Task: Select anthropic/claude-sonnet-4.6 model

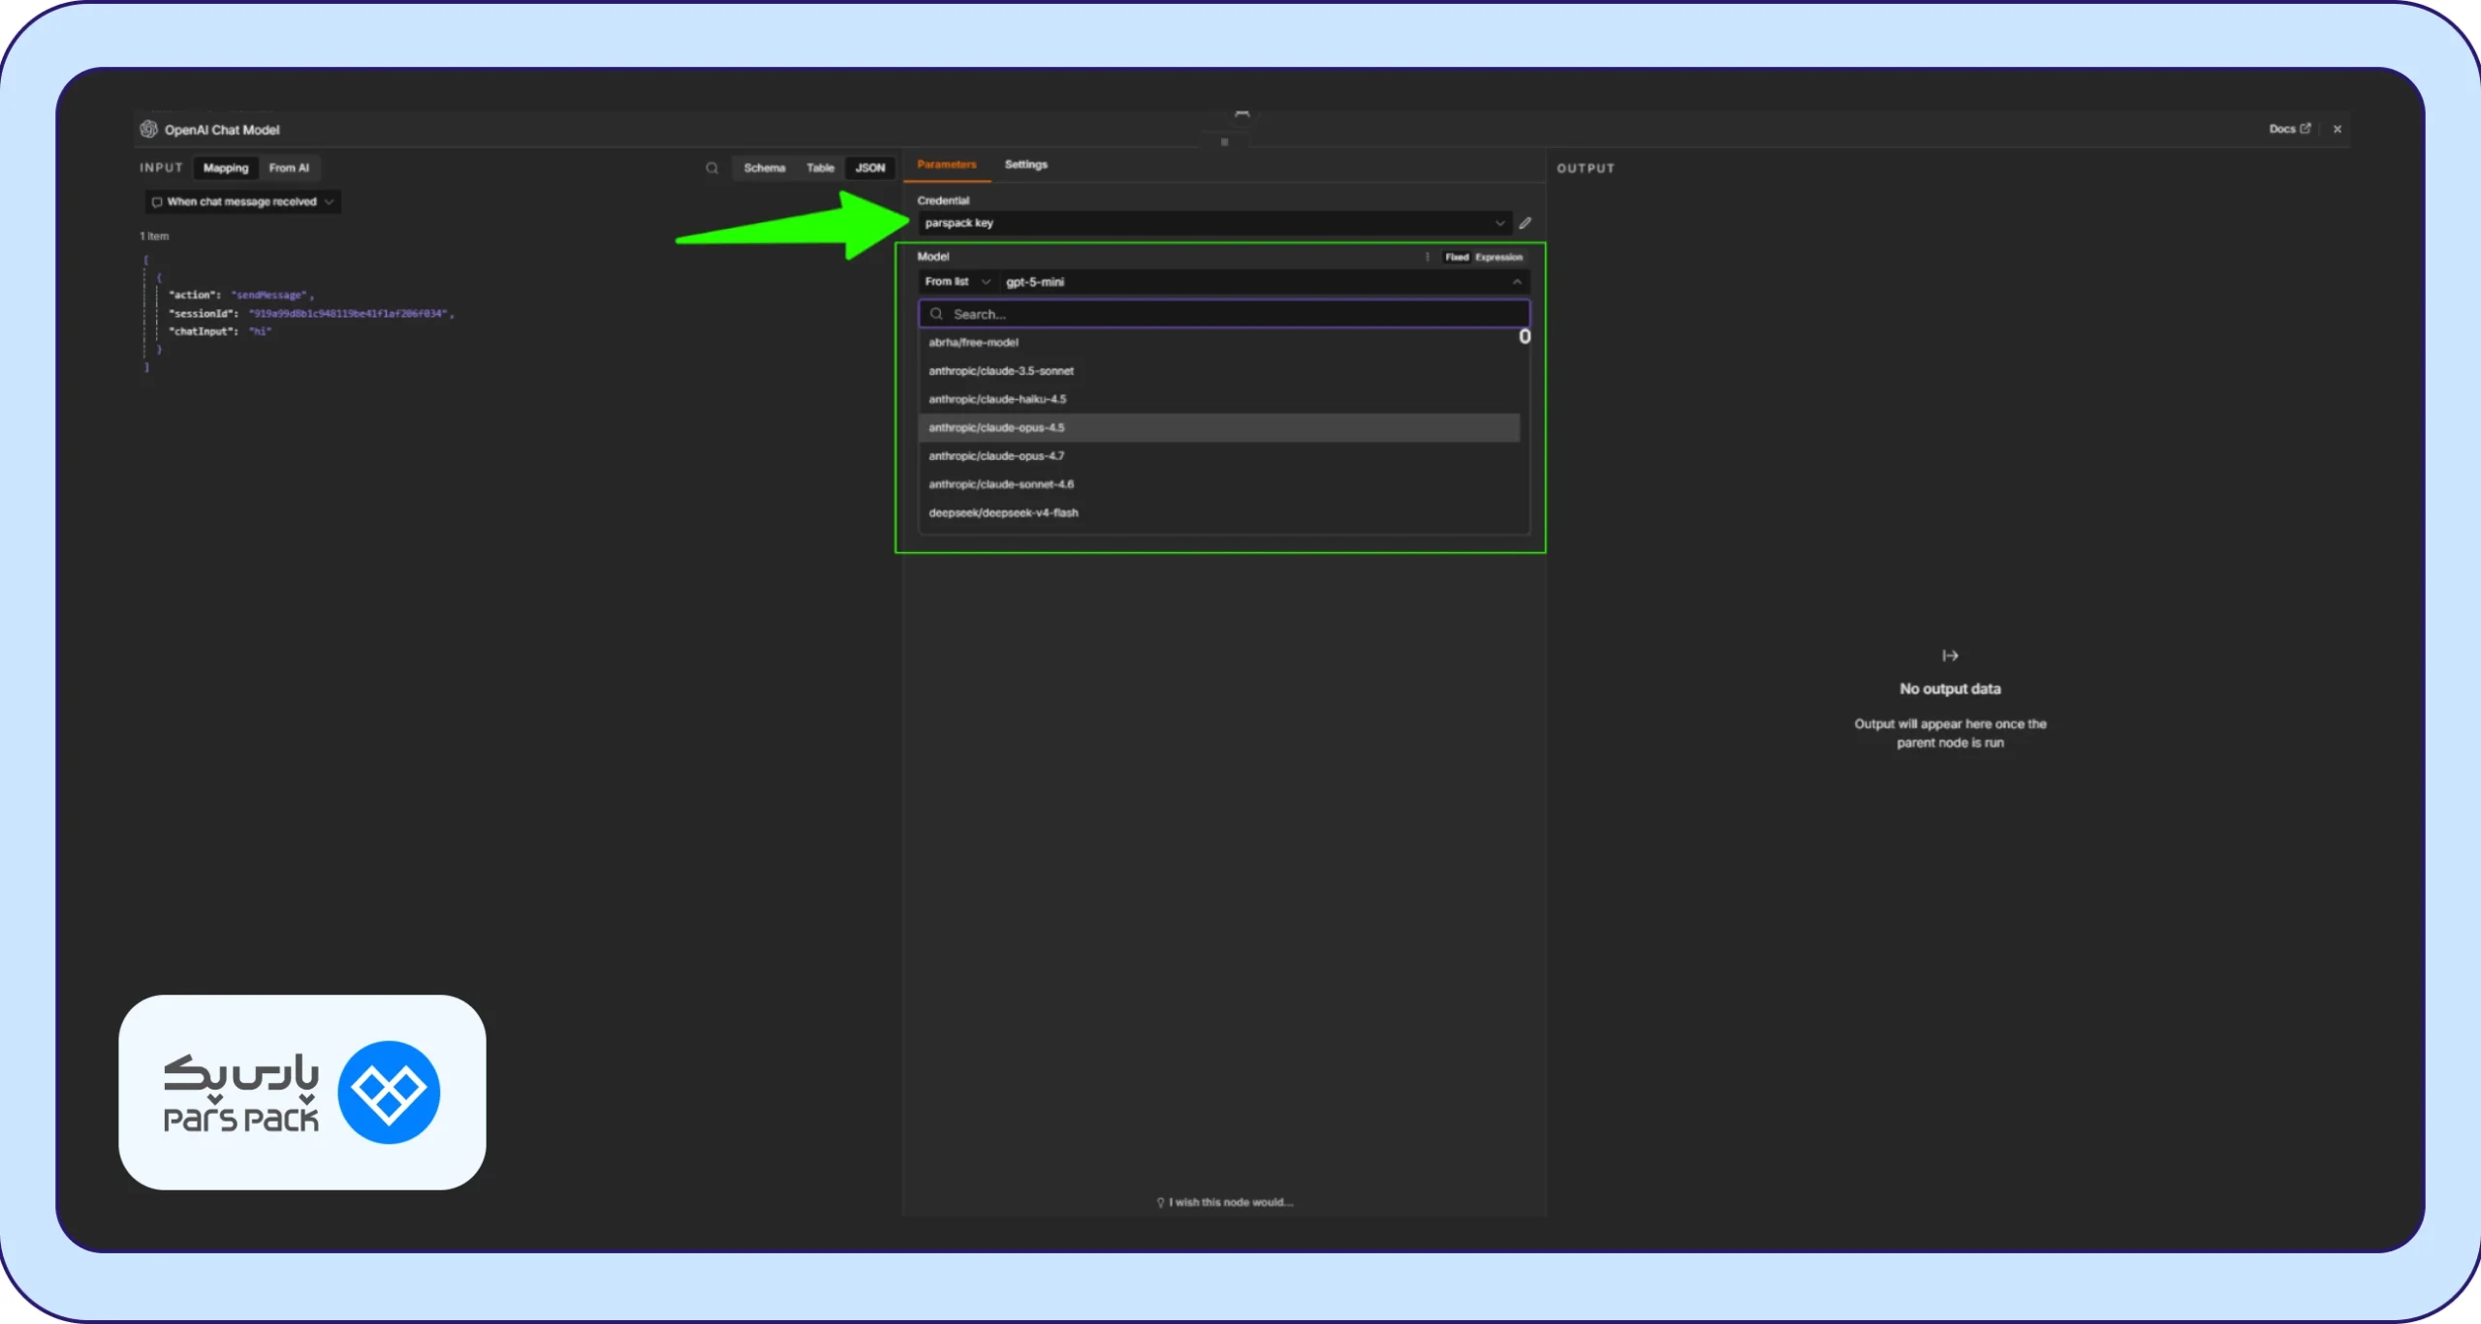Action: tap(1219, 484)
